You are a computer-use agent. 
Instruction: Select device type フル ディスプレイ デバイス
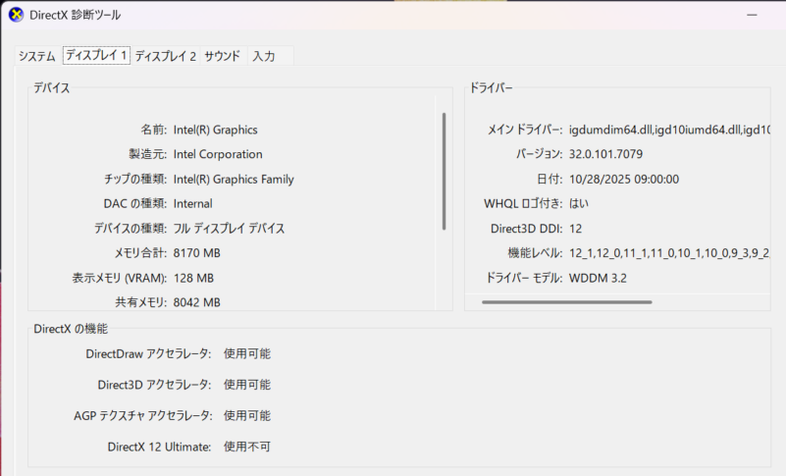(x=229, y=229)
